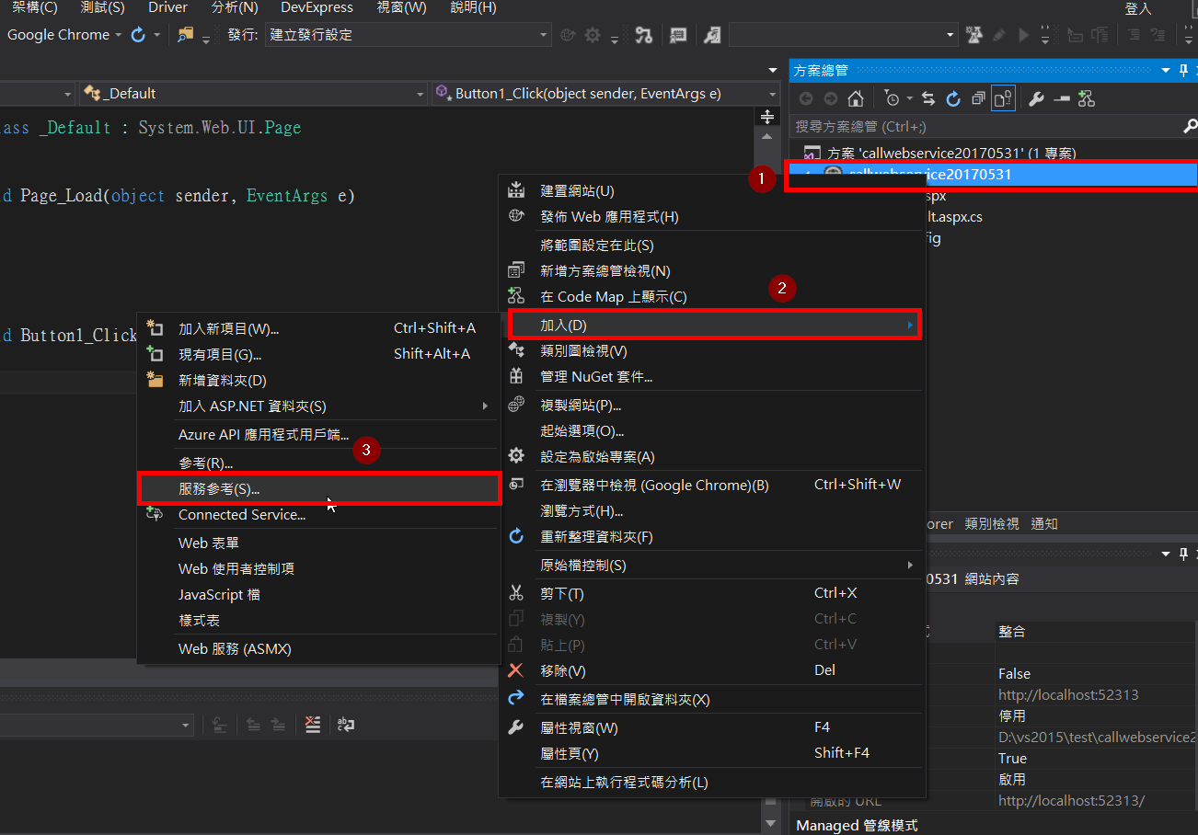Screen dimensions: 1198x835
Task: Click the new folder icon beside 新增資料夾(D)
Action: (x=155, y=380)
